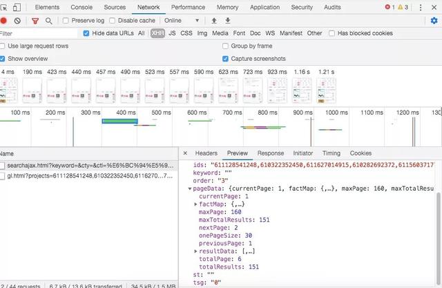This screenshot has height=288, width=442.
Task: Open the Online throttling dropdown
Action: (x=182, y=21)
